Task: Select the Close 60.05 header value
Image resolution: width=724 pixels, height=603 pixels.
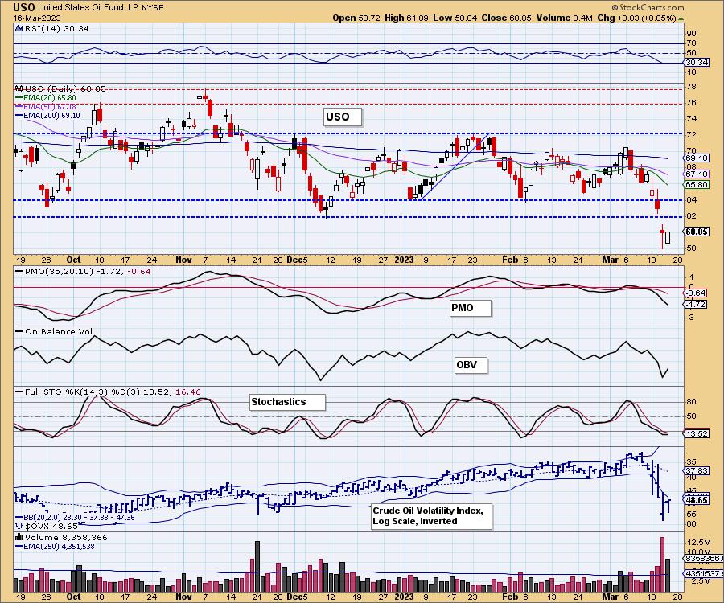Action: pos(506,18)
